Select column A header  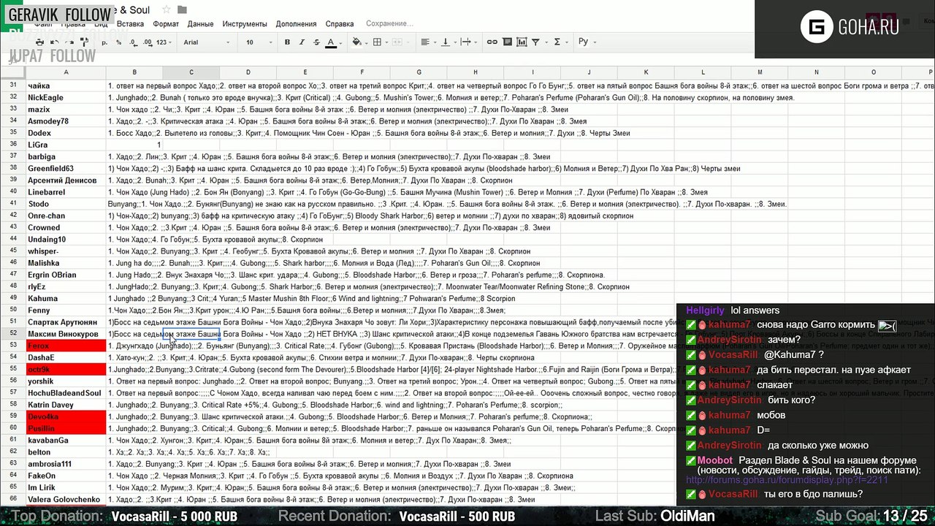point(66,72)
